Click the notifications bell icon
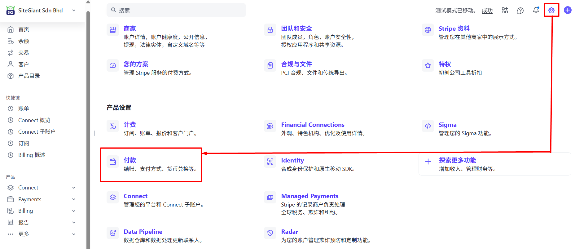The height and width of the screenshot is (249, 575). click(536, 10)
